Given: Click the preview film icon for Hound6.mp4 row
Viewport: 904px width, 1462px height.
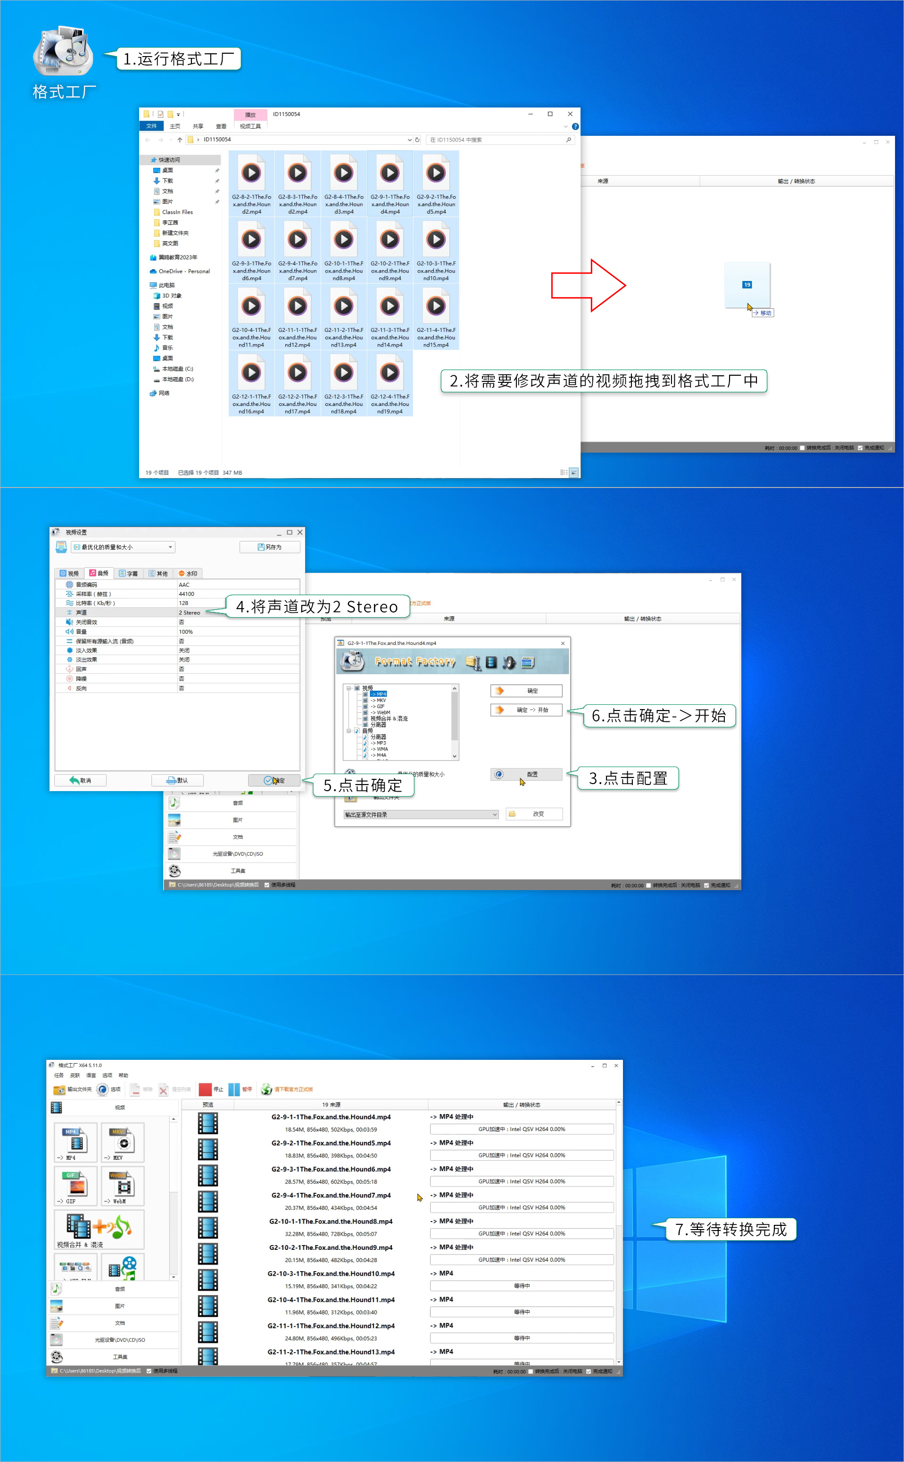Looking at the screenshot, I should tap(207, 1175).
